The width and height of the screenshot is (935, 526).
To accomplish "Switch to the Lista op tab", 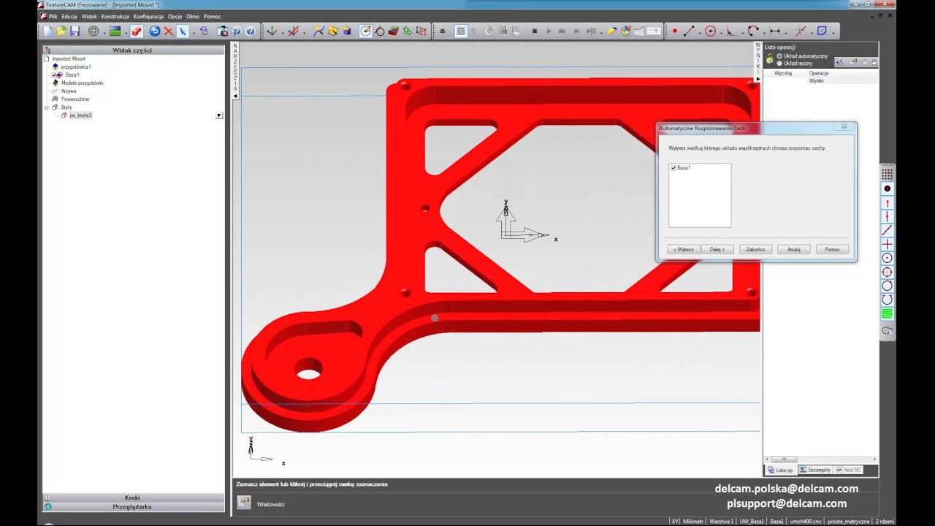I will coord(780,470).
